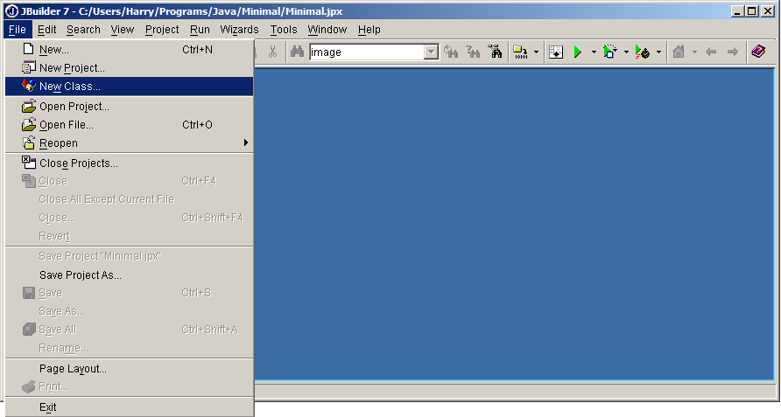Open the Tools menu

[284, 30]
